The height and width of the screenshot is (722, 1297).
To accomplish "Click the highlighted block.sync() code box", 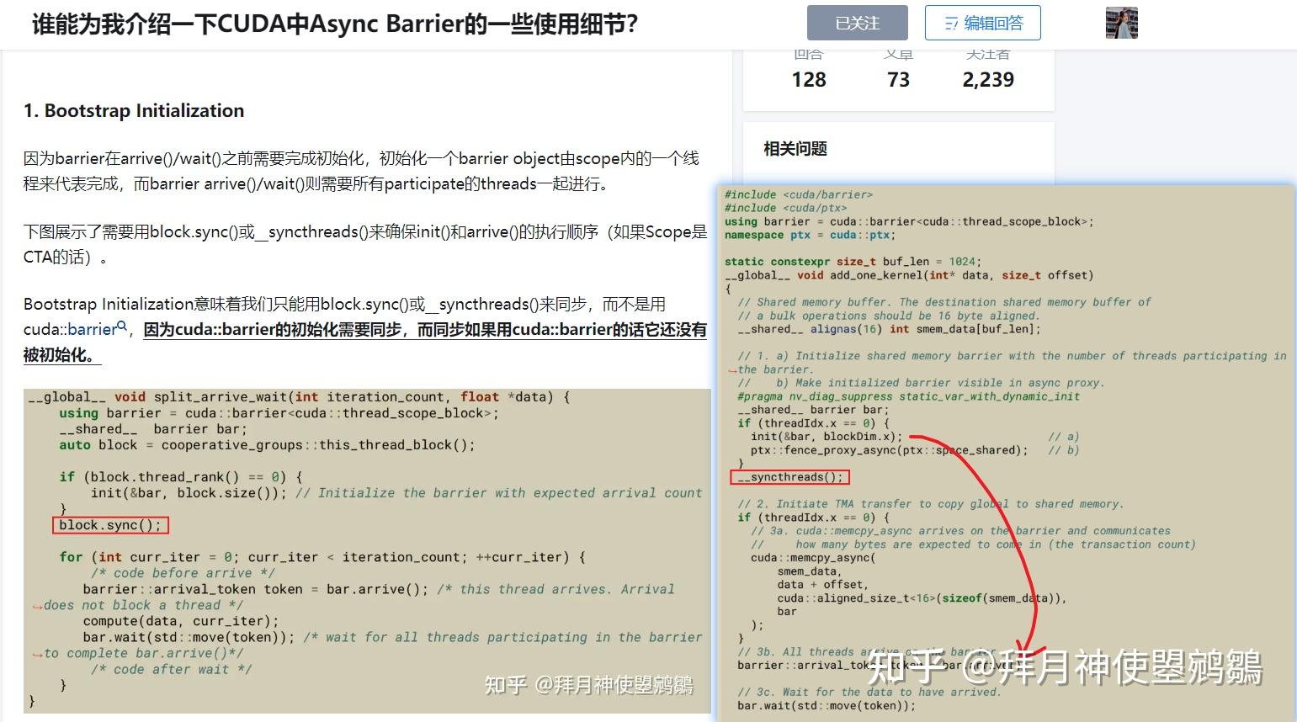I will [110, 524].
